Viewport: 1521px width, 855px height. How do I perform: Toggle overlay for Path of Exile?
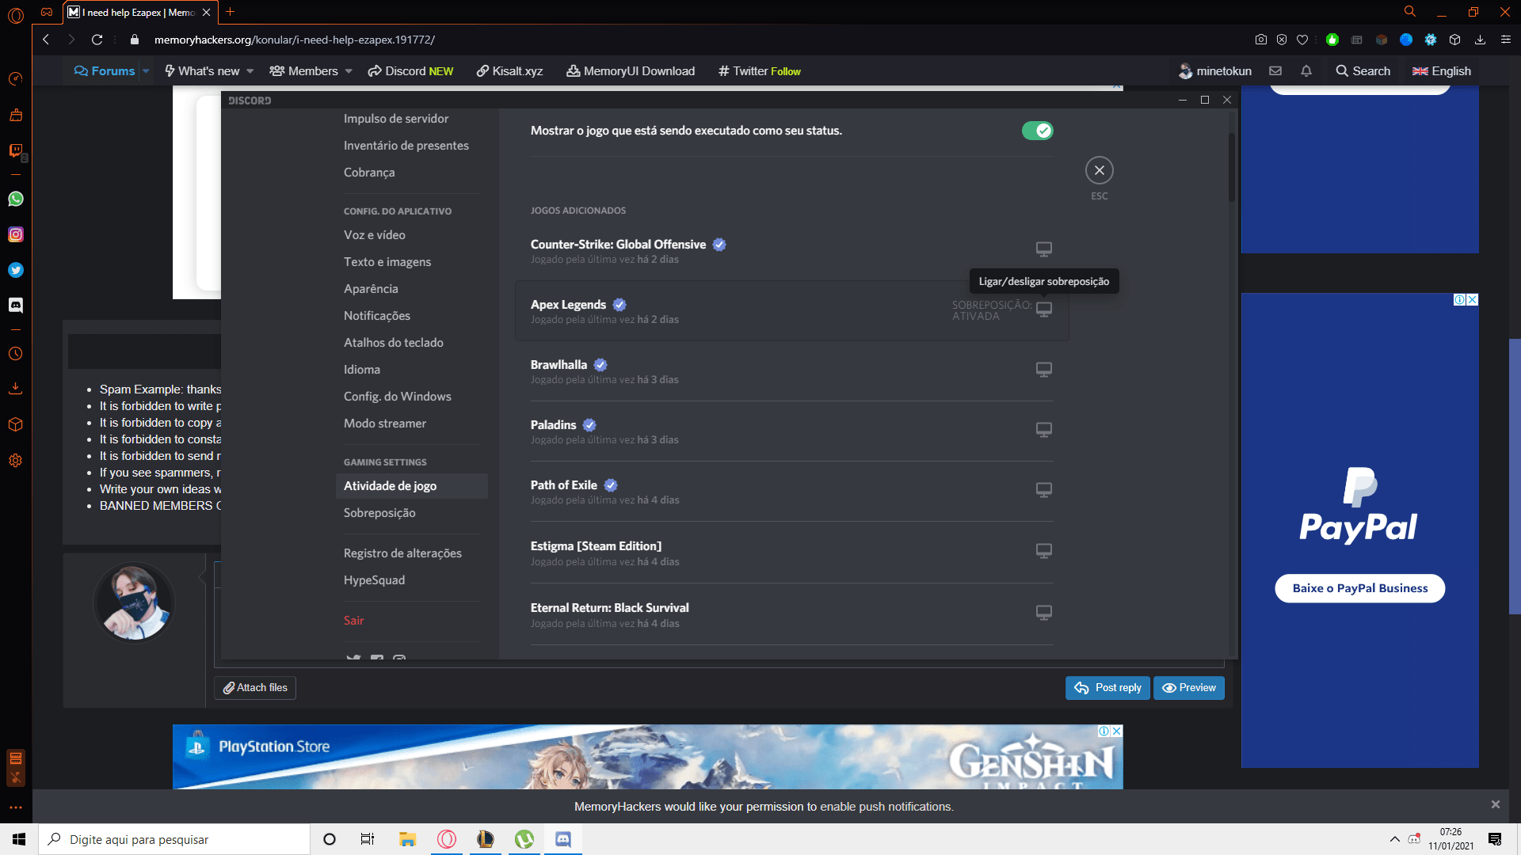point(1044,490)
